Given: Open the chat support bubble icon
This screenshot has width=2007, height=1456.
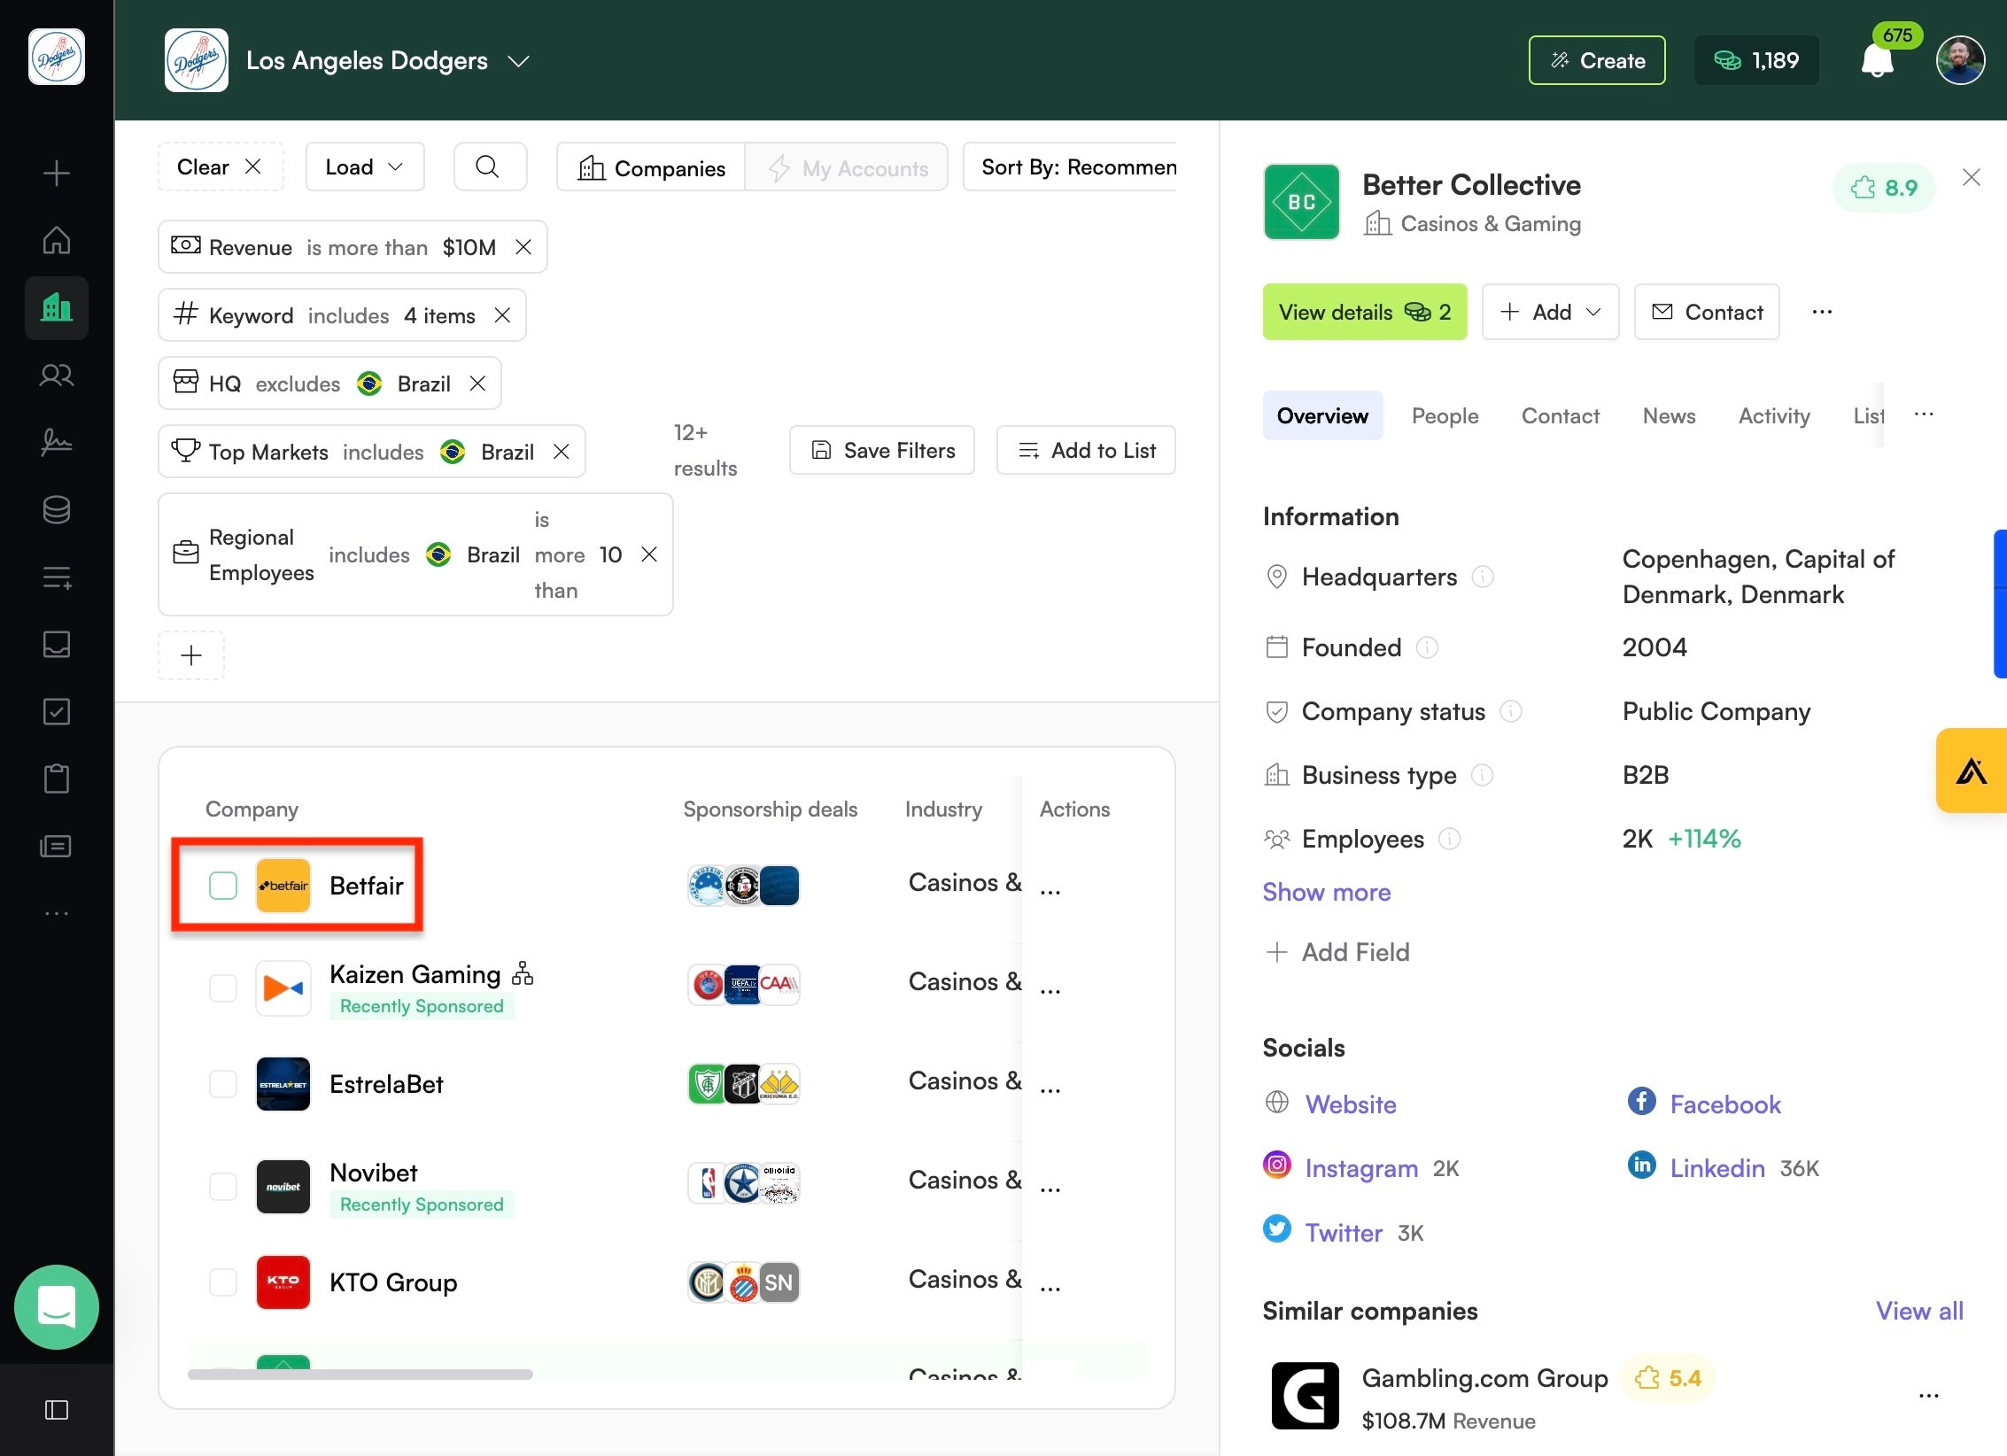Looking at the screenshot, I should point(57,1307).
